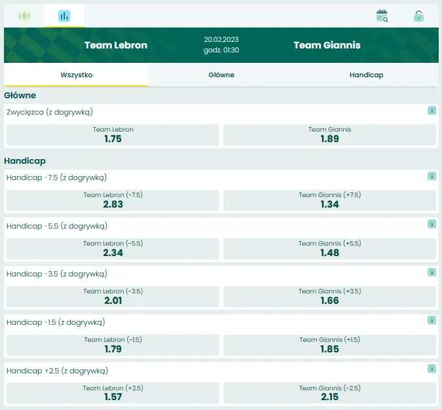
Task: Bet on Team Giannis winner at 1.89
Action: 329,135
